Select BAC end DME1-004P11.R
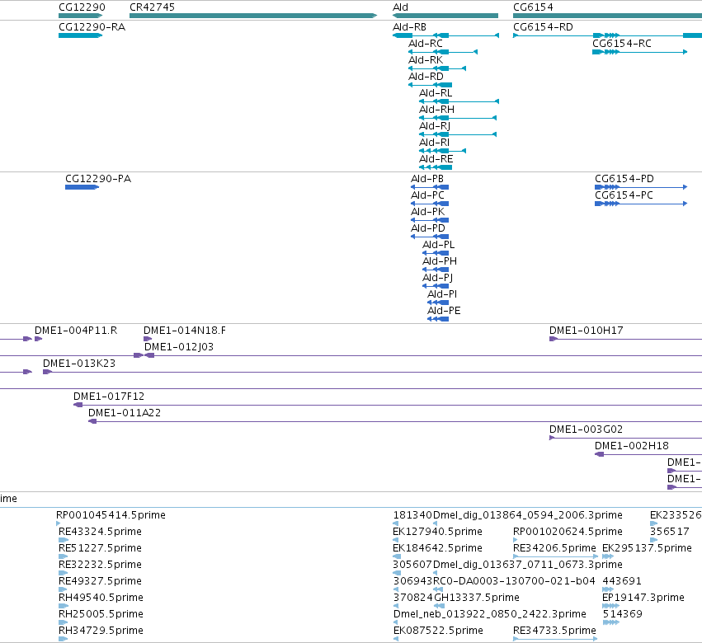702x643 pixels. pos(39,339)
